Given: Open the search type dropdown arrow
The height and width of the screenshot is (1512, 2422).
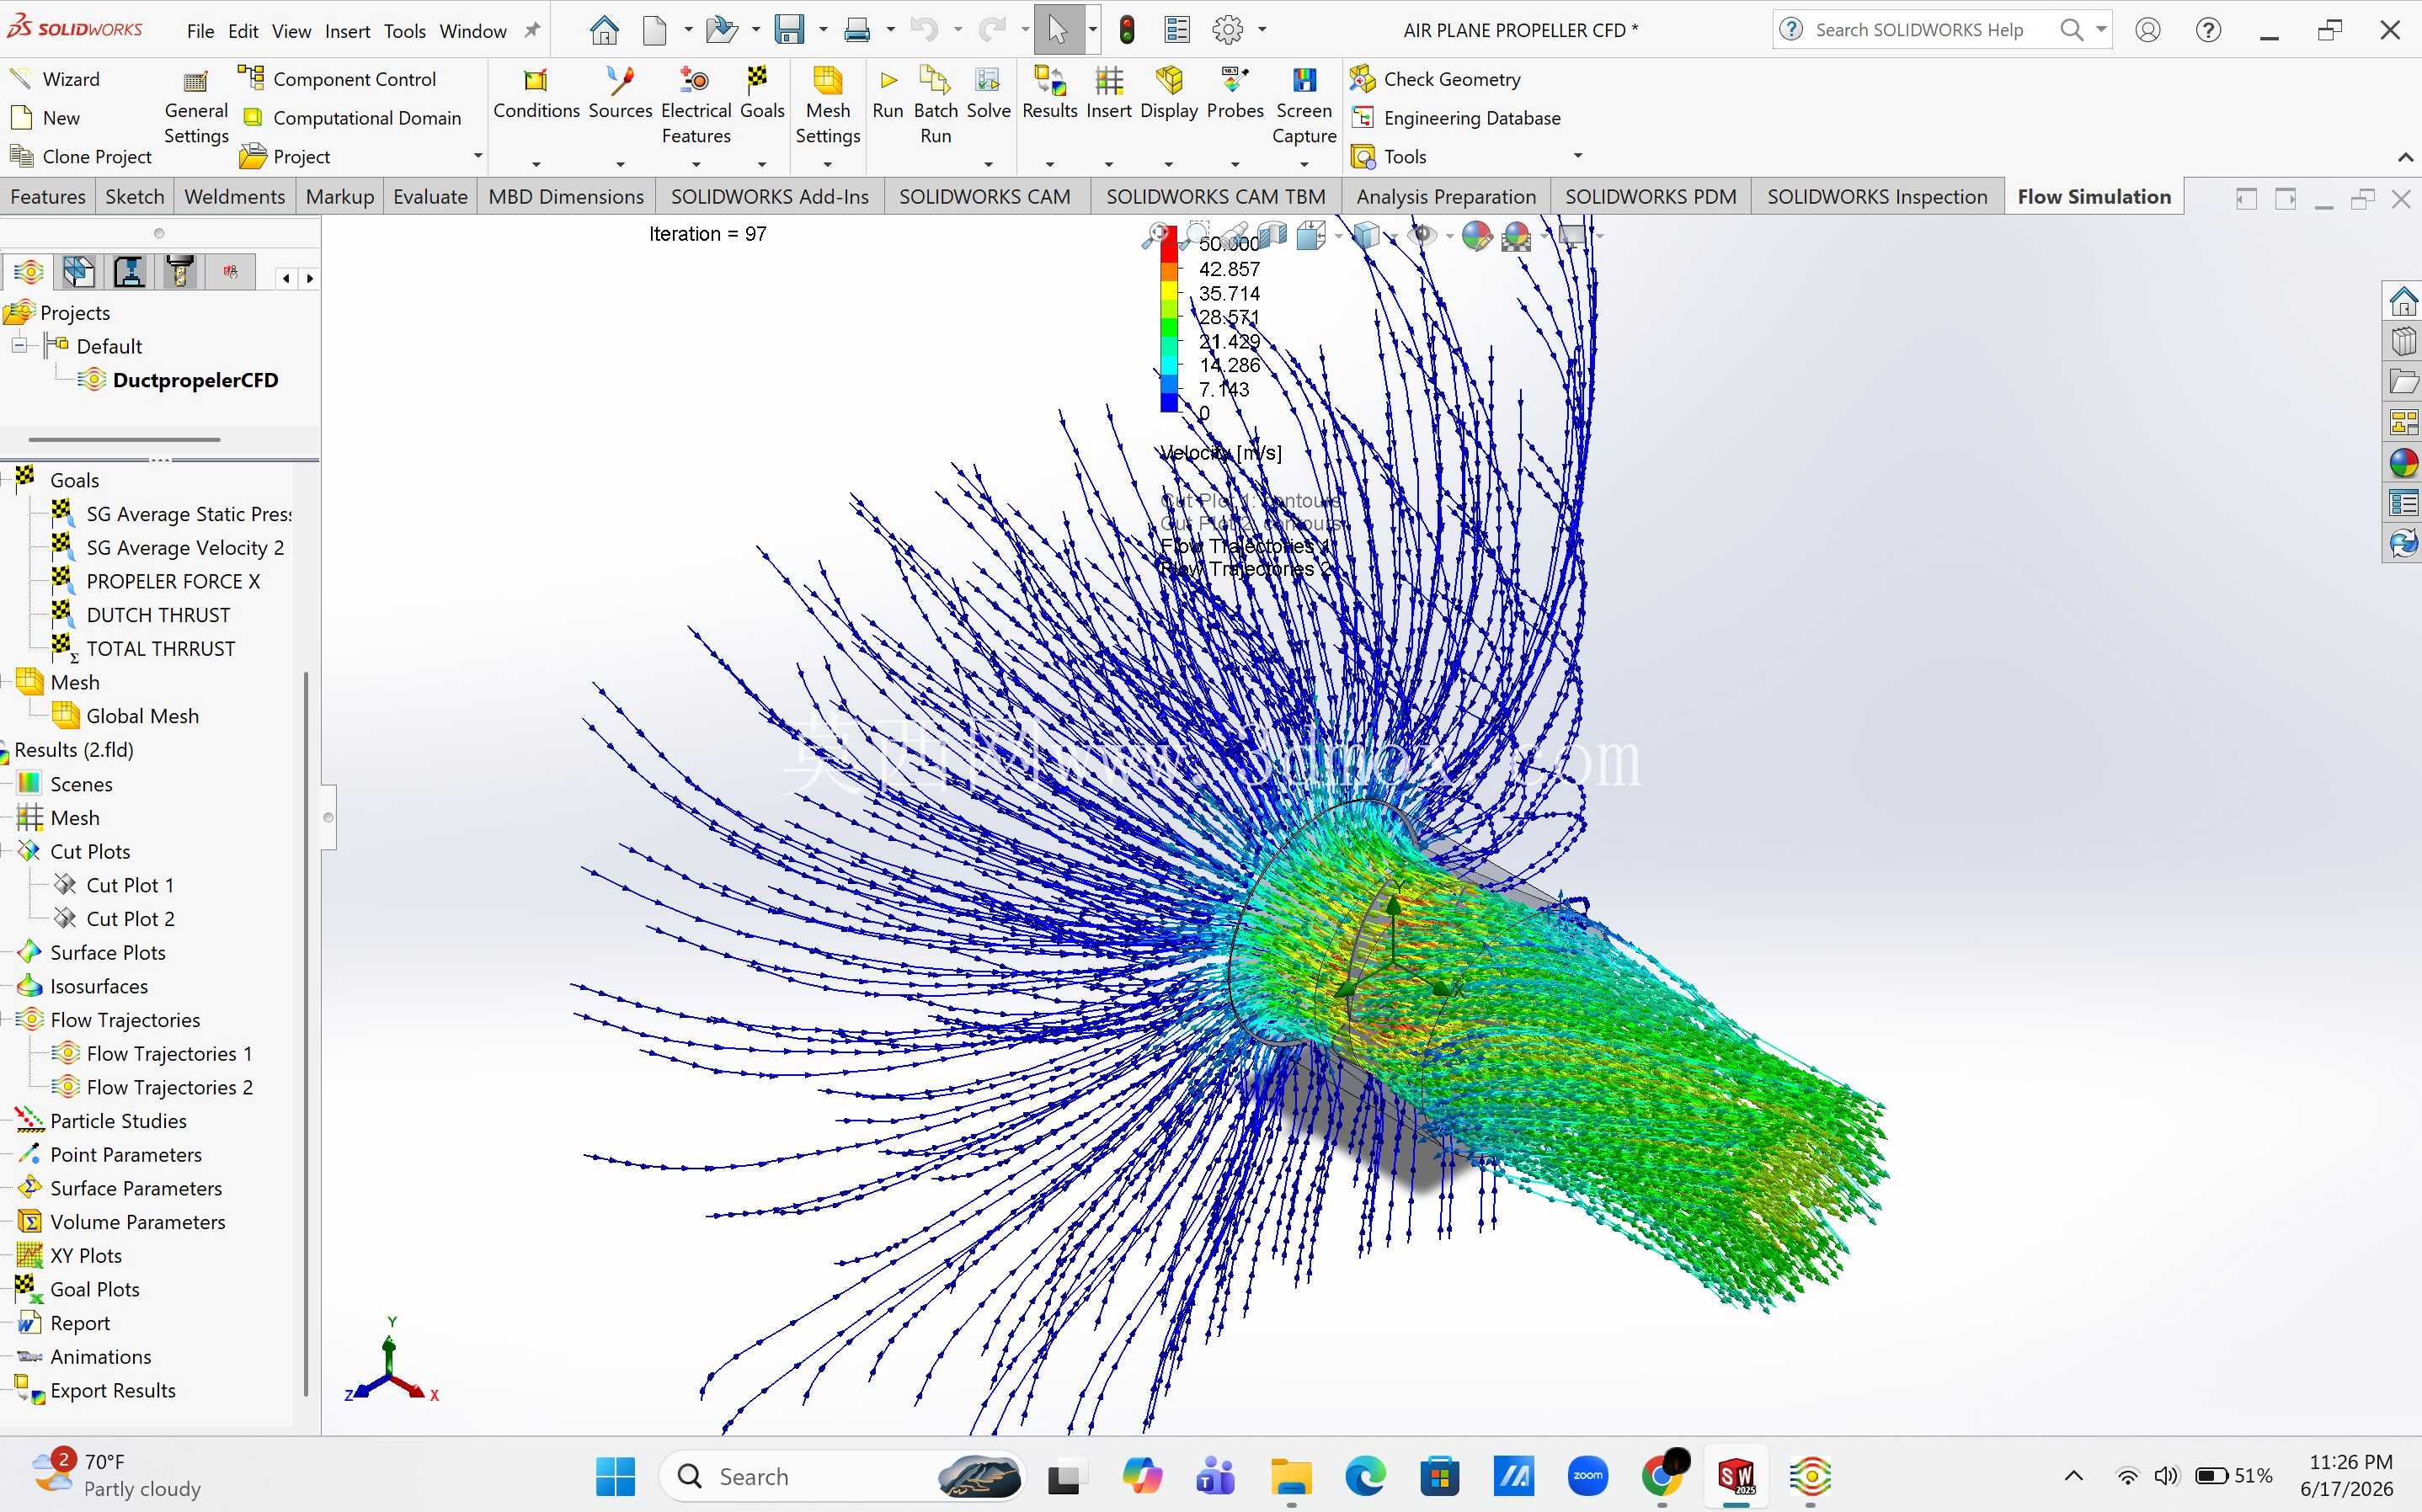Looking at the screenshot, I should tap(2101, 30).
